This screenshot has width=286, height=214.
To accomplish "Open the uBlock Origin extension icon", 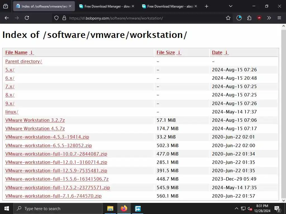I will click(x=259, y=18).
